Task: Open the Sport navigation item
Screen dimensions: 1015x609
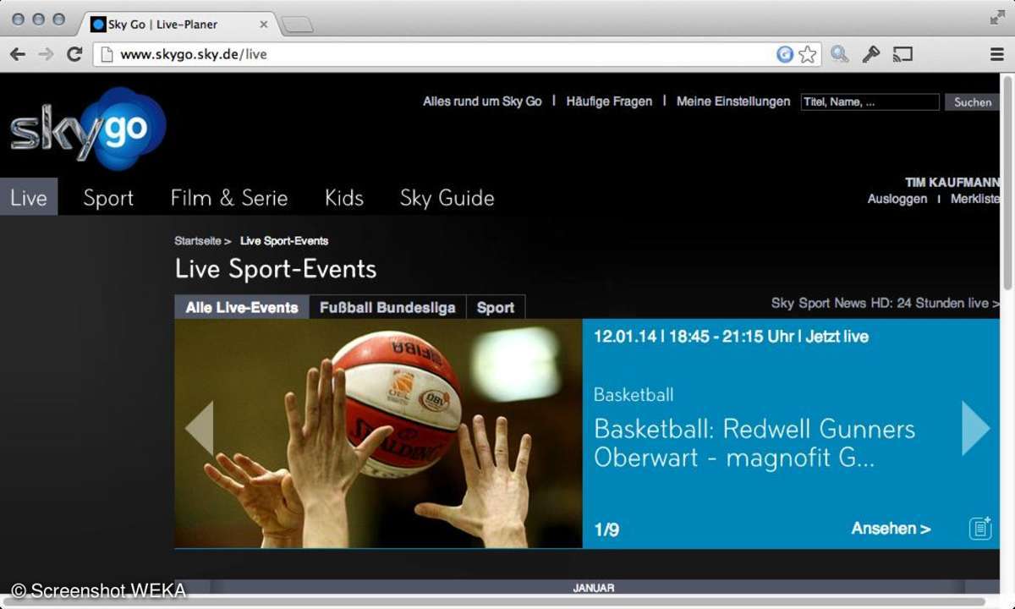Action: 108,198
